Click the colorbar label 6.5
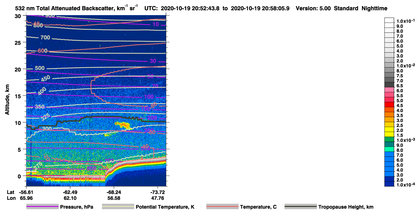The width and height of the screenshot is (418, 214). [400, 86]
